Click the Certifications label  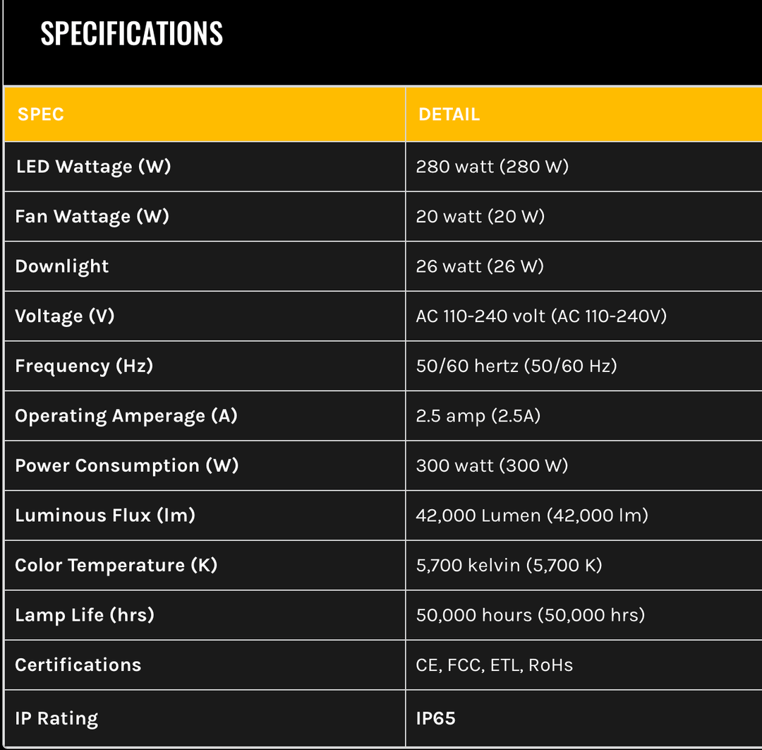pos(78,665)
